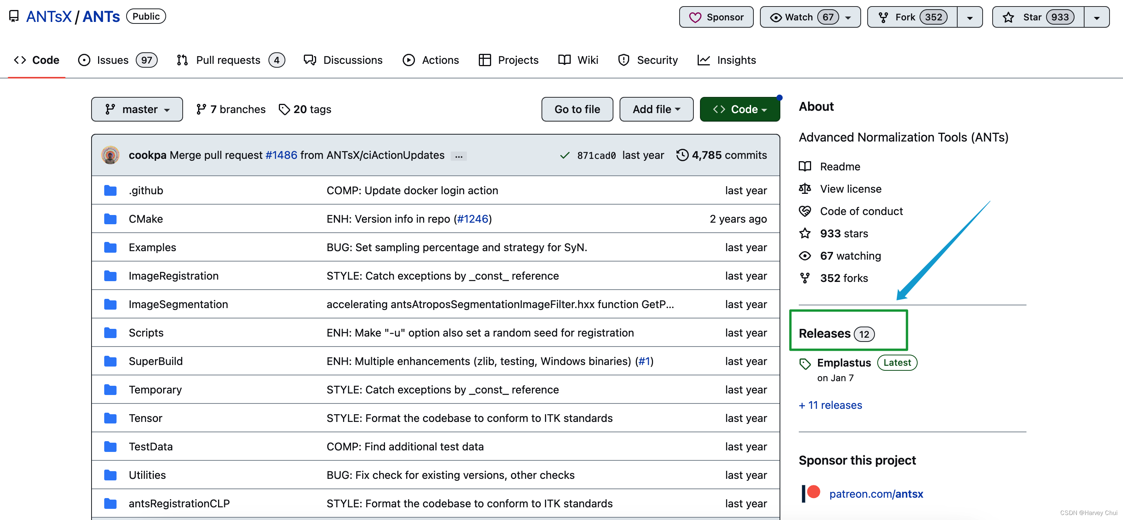The image size is (1123, 520).
Task: Open the green Code dropdown
Action: (739, 109)
